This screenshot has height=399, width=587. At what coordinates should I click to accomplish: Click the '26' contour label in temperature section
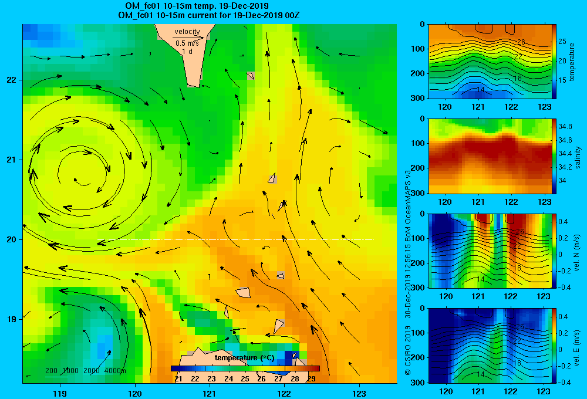point(521,42)
